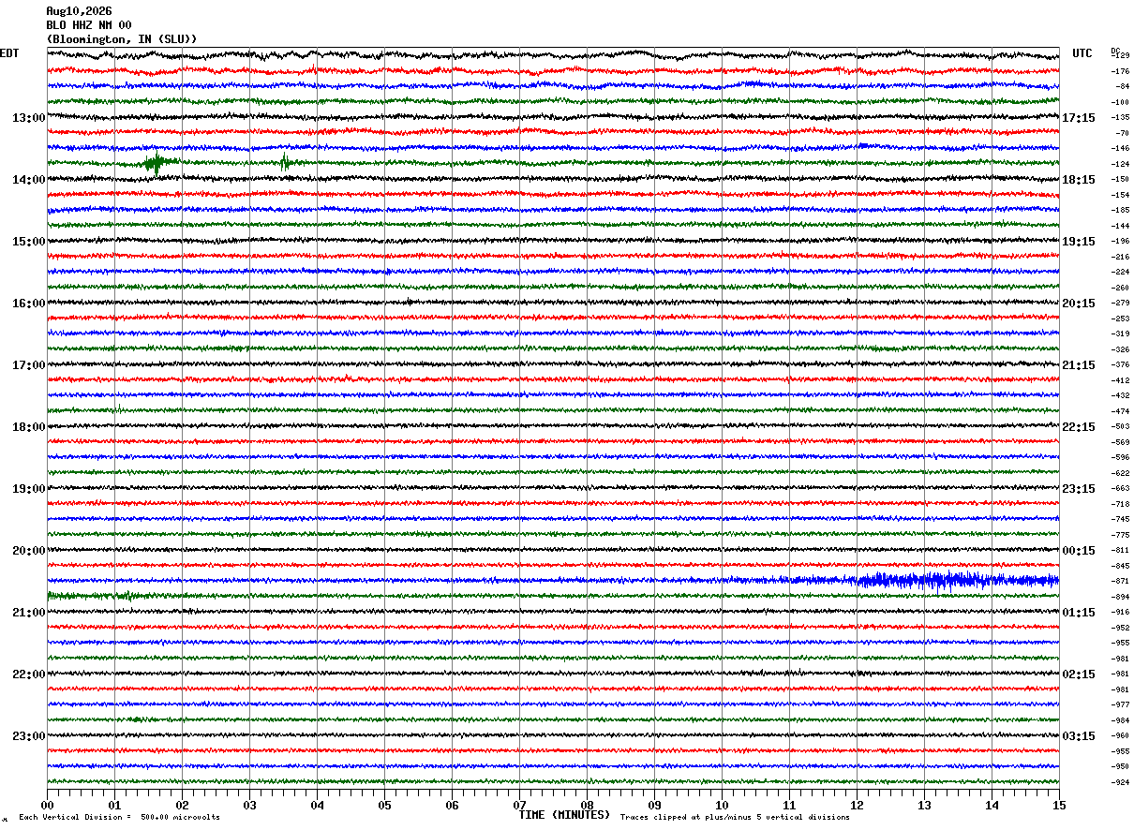The width and height of the screenshot is (1134, 830).
Task: Click the "01:15" UTC time label
Action: 1079,613
